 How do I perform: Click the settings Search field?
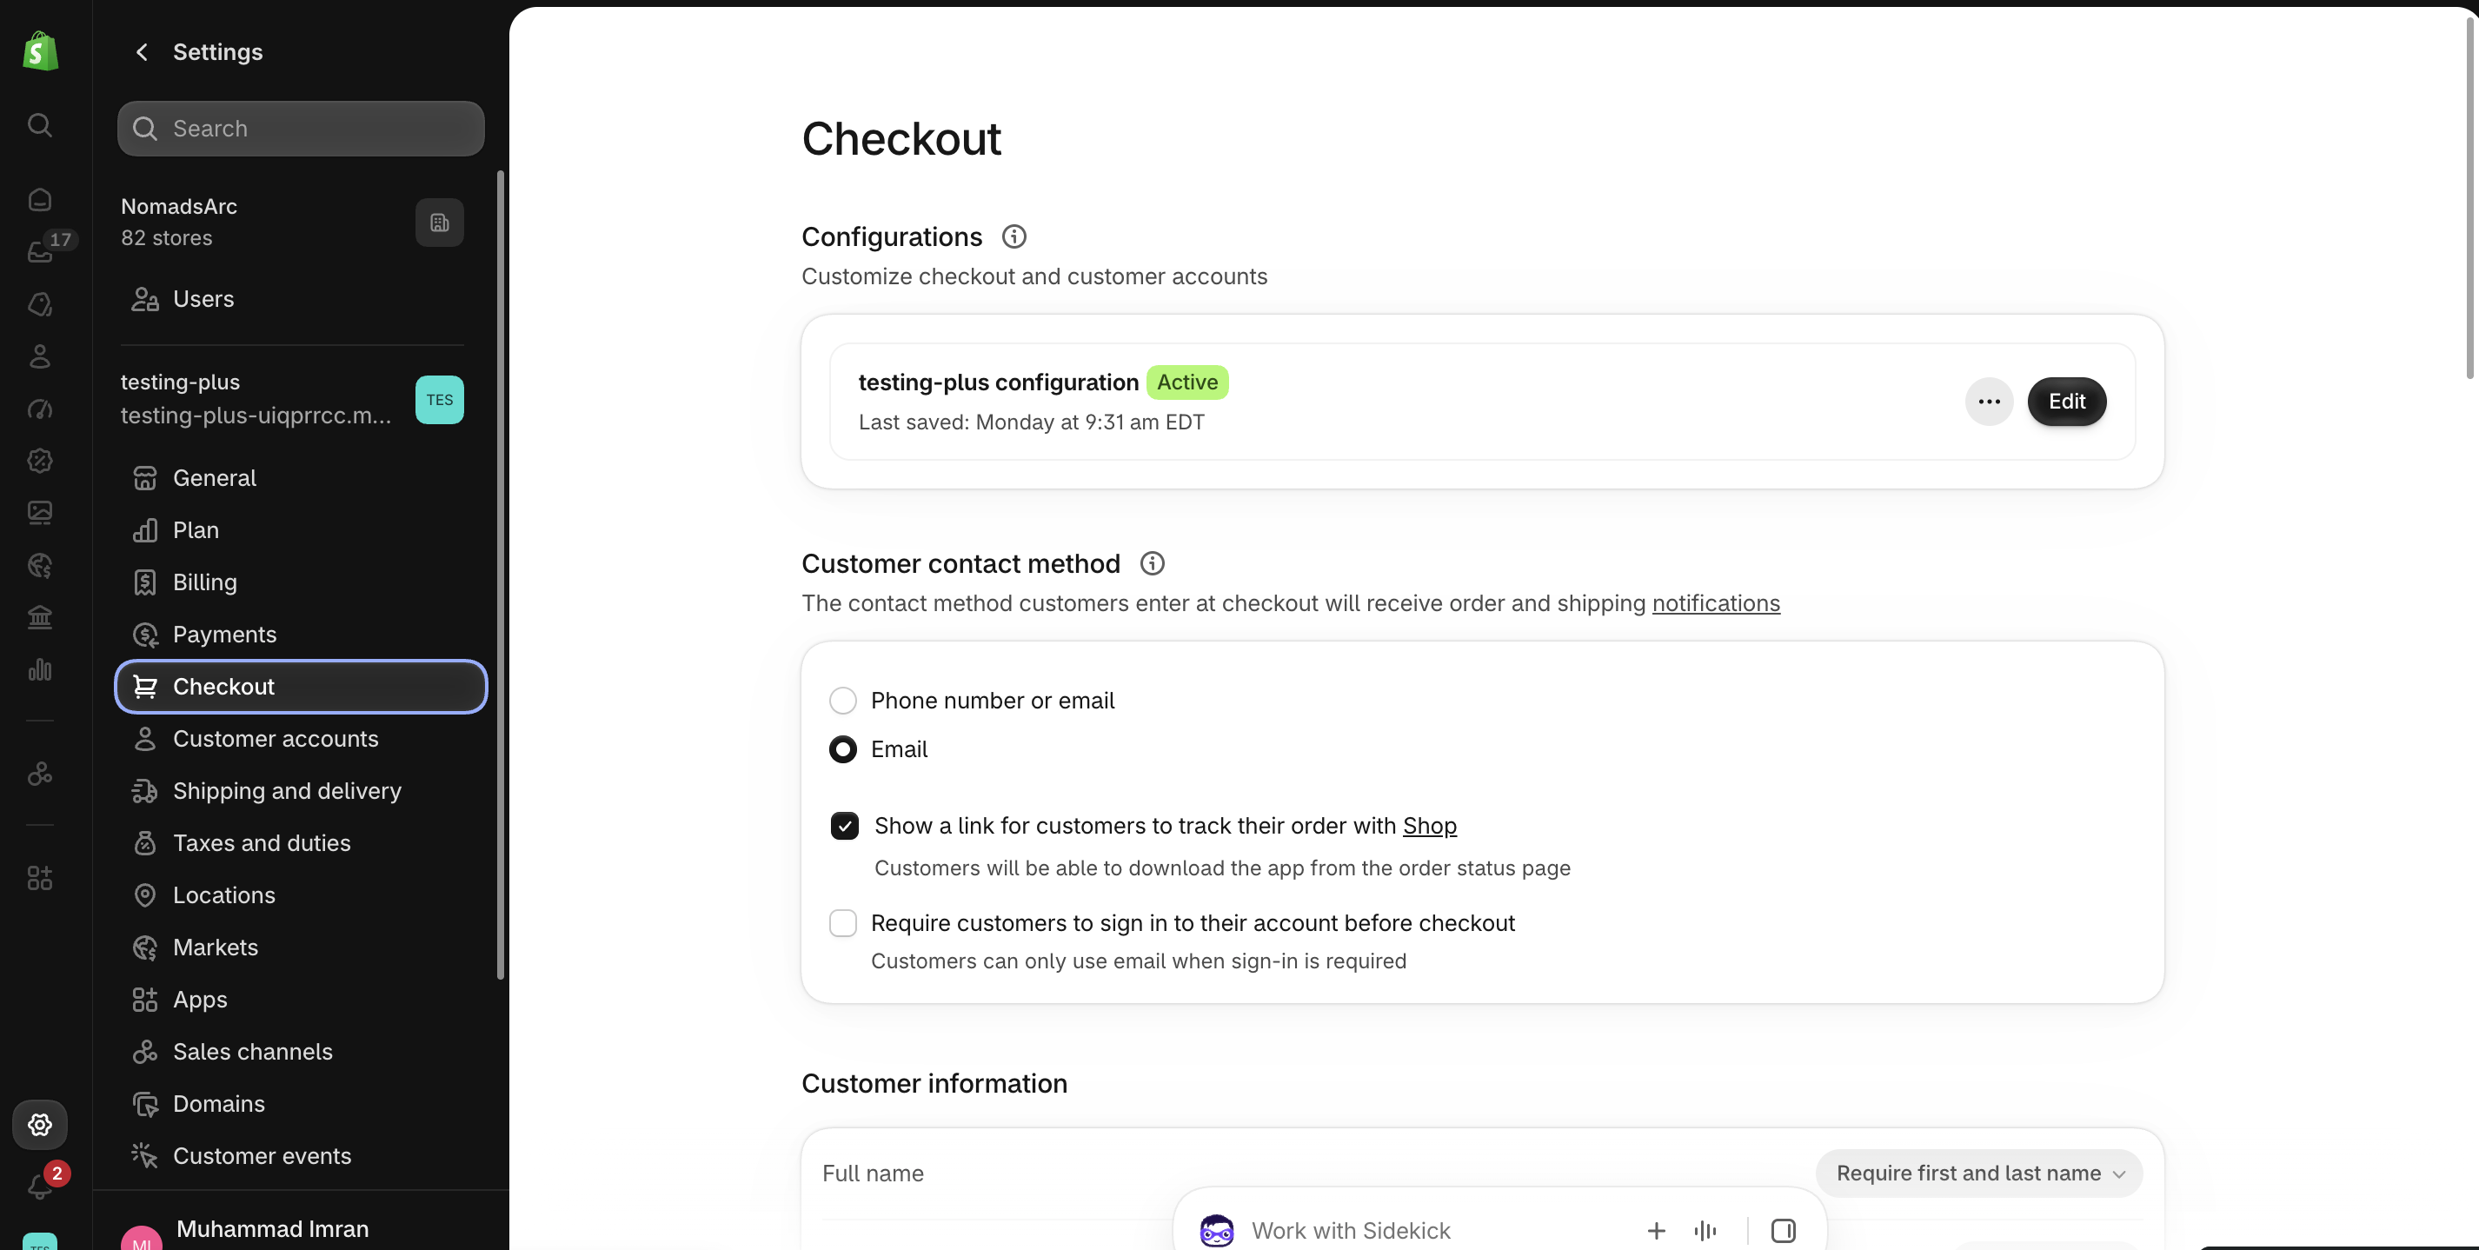300,128
